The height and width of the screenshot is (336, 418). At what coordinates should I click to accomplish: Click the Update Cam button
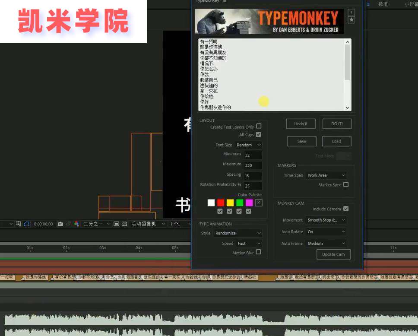pos(333,254)
